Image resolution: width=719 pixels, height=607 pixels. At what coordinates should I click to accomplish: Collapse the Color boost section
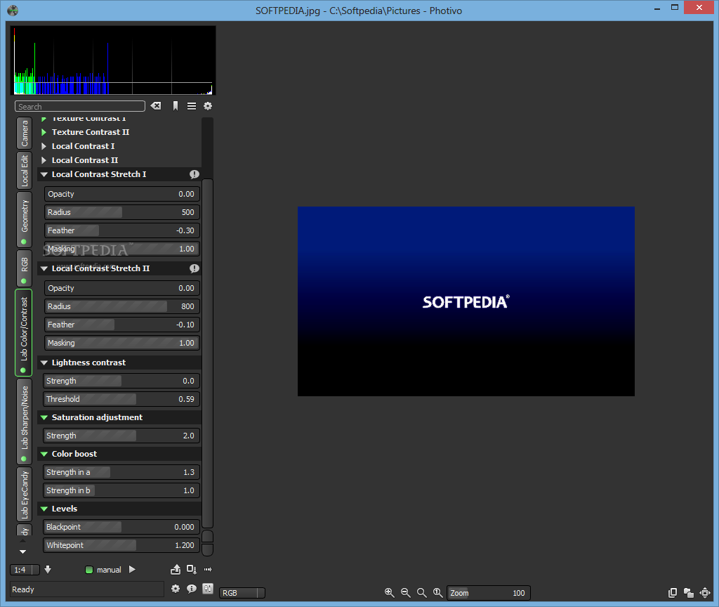click(44, 454)
